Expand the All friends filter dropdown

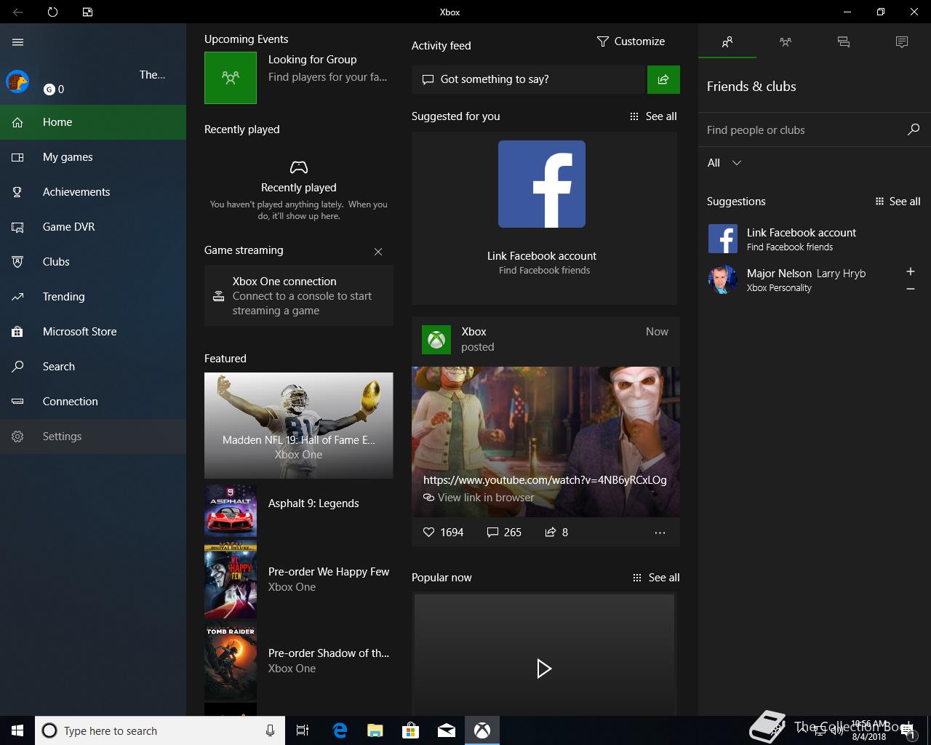[724, 163]
